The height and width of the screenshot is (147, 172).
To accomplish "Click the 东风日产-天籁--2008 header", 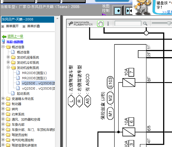I will point(28,20).
